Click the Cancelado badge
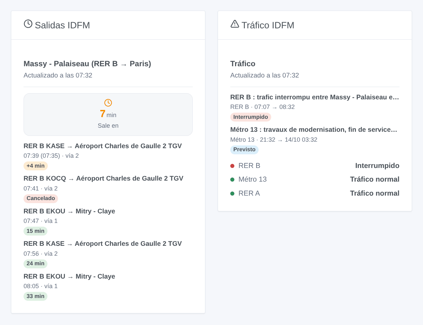The height and width of the screenshot is (325, 423). coord(41,198)
